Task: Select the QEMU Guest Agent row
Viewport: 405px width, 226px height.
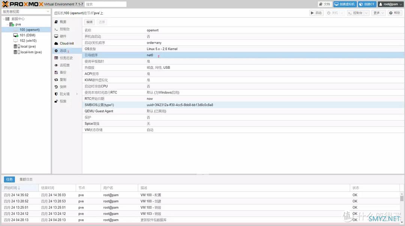Action: click(x=243, y=111)
